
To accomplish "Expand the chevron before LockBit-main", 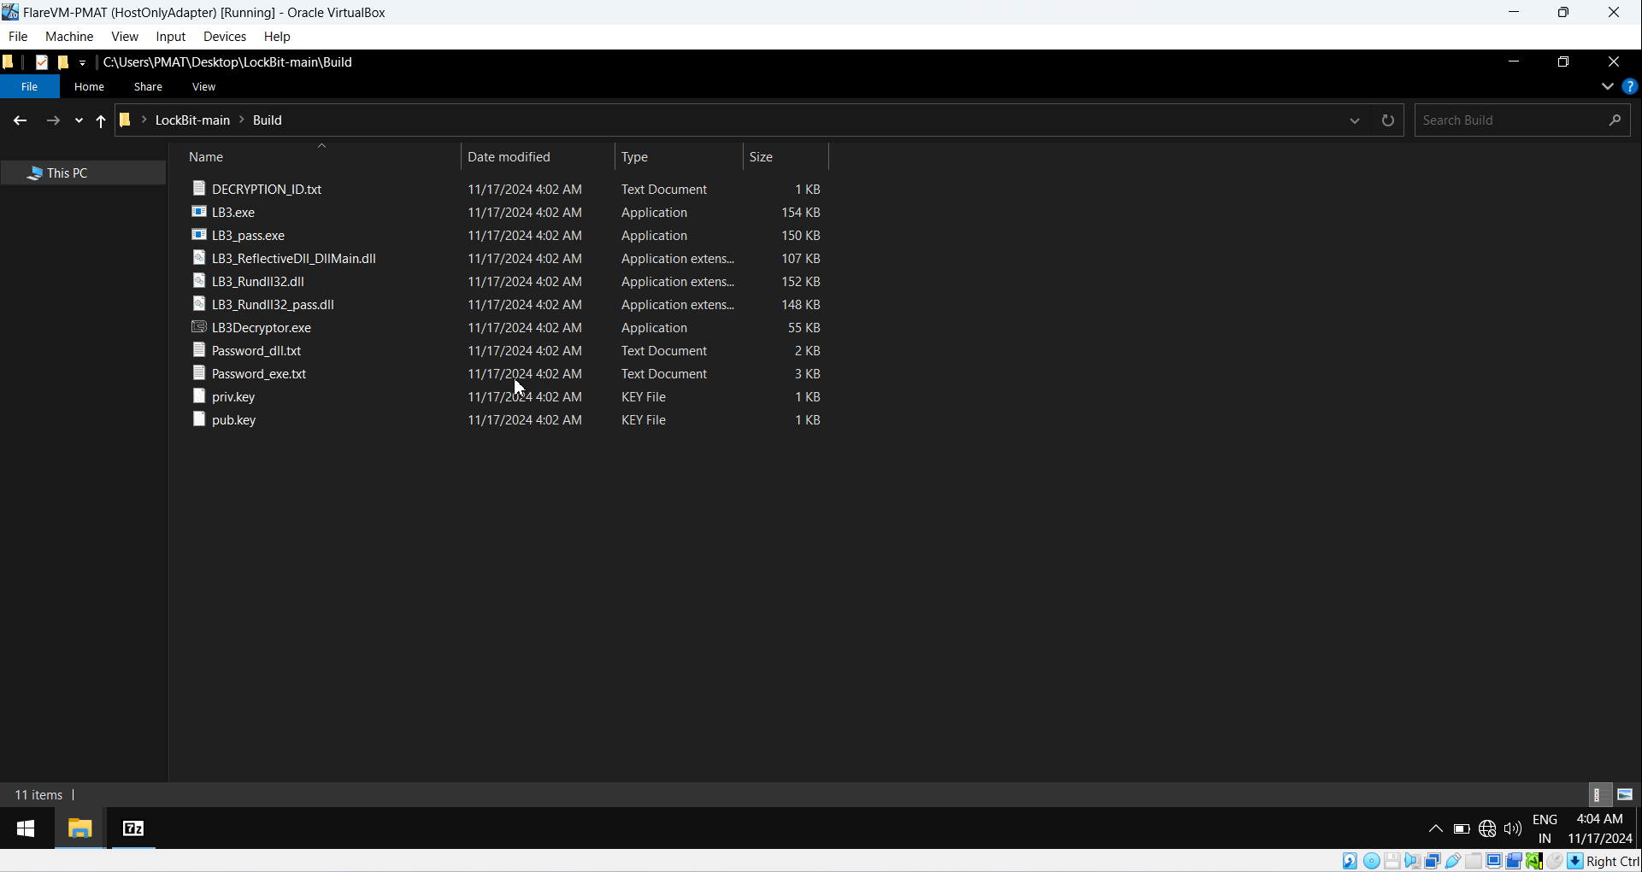I will coord(144,120).
